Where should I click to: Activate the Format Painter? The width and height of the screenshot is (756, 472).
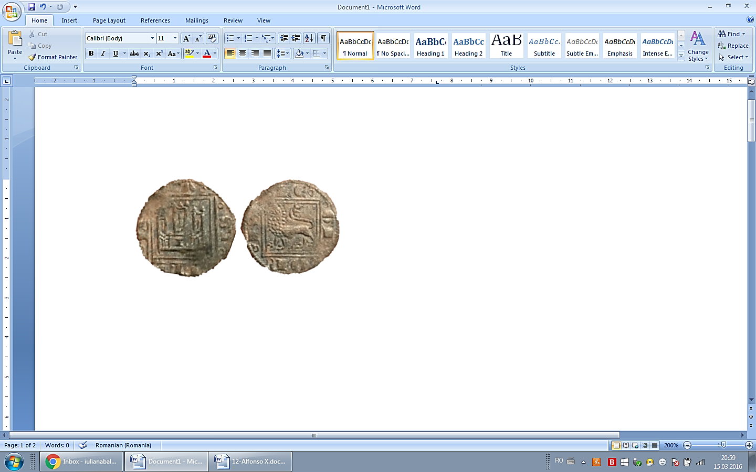coord(52,57)
